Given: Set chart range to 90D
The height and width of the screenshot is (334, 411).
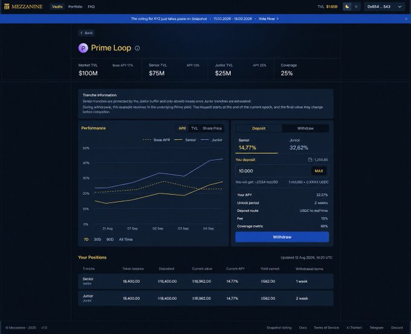Looking at the screenshot, I should click(110, 239).
